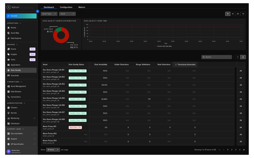Open chart for Beam Pump #01 row
Screen dimensions: 254x158
[x=241, y=128]
